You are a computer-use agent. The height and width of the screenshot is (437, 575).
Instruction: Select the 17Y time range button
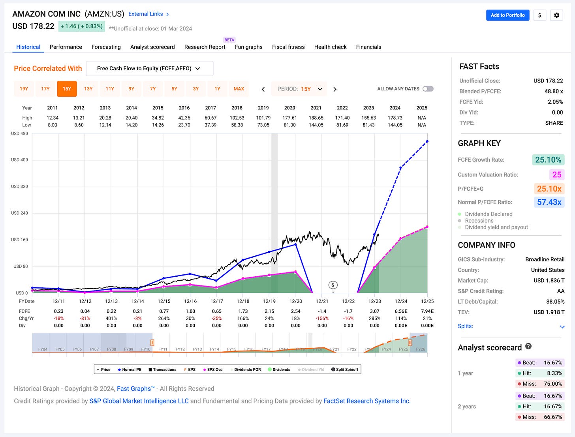tap(45, 89)
